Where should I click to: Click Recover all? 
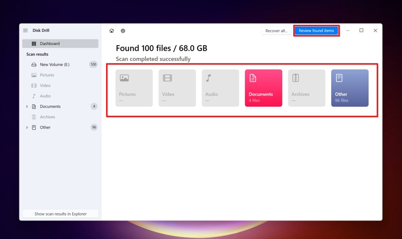[276, 30]
